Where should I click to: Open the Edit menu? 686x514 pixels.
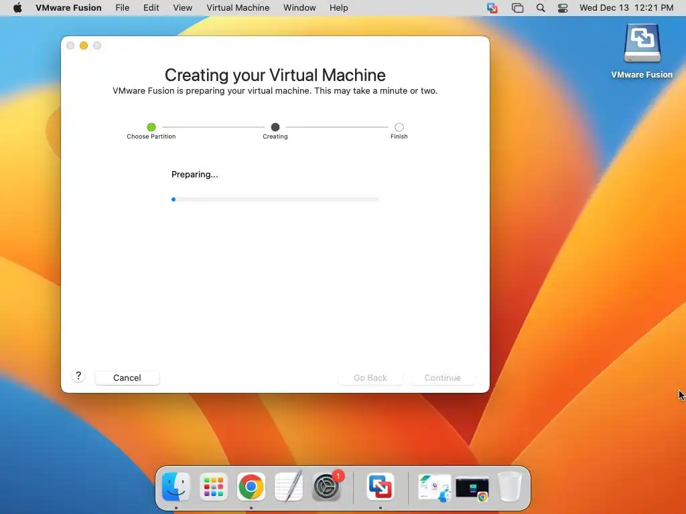pyautogui.click(x=151, y=8)
